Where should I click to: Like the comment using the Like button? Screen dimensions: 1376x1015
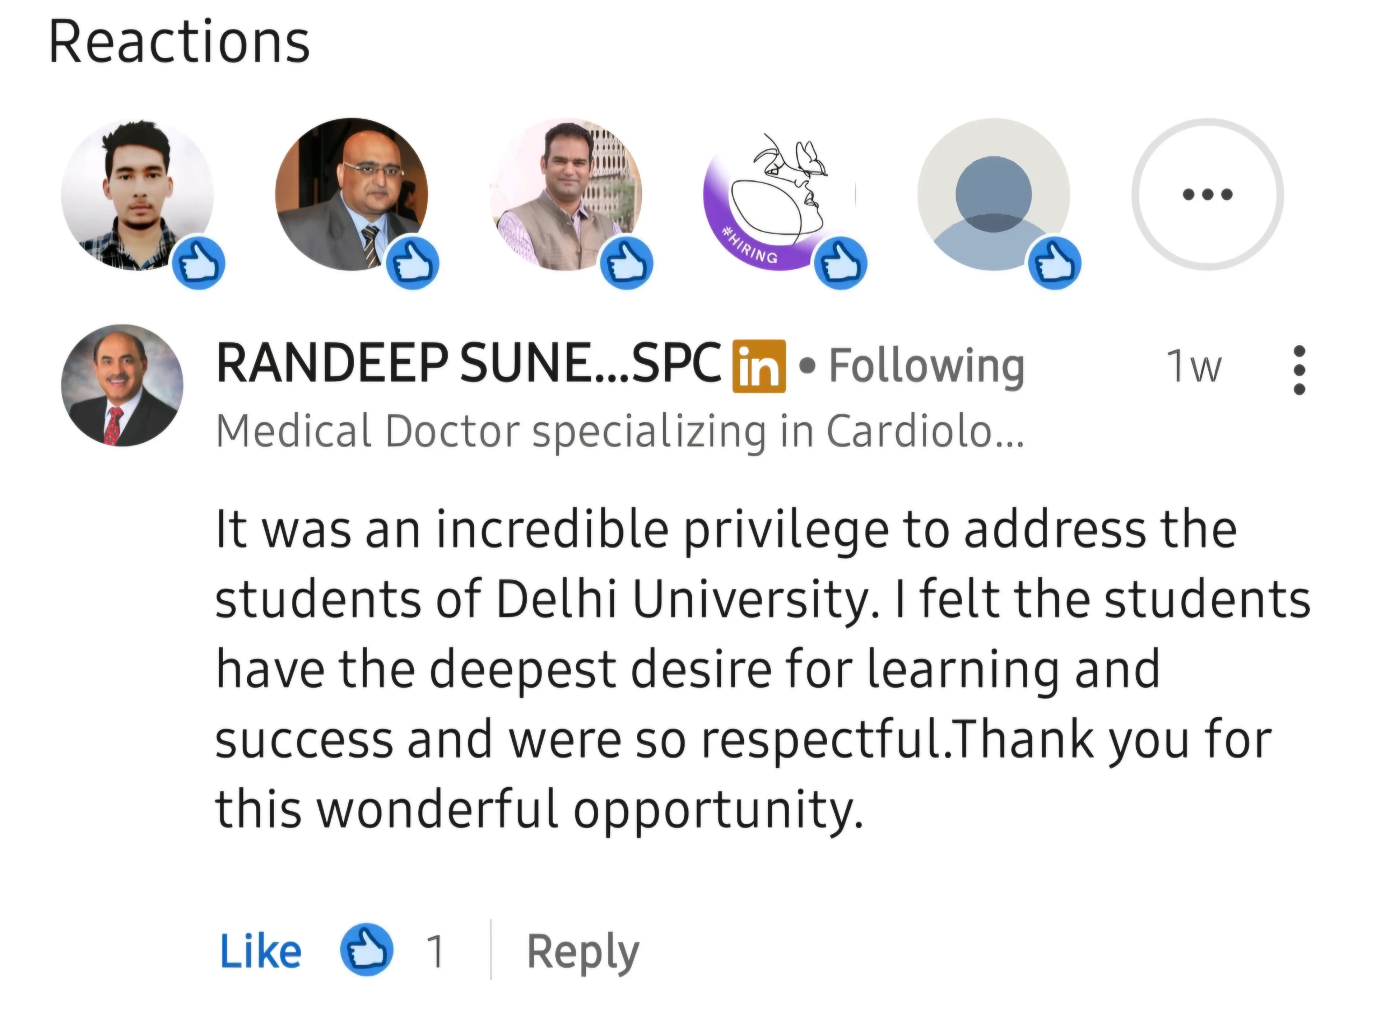pos(261,952)
